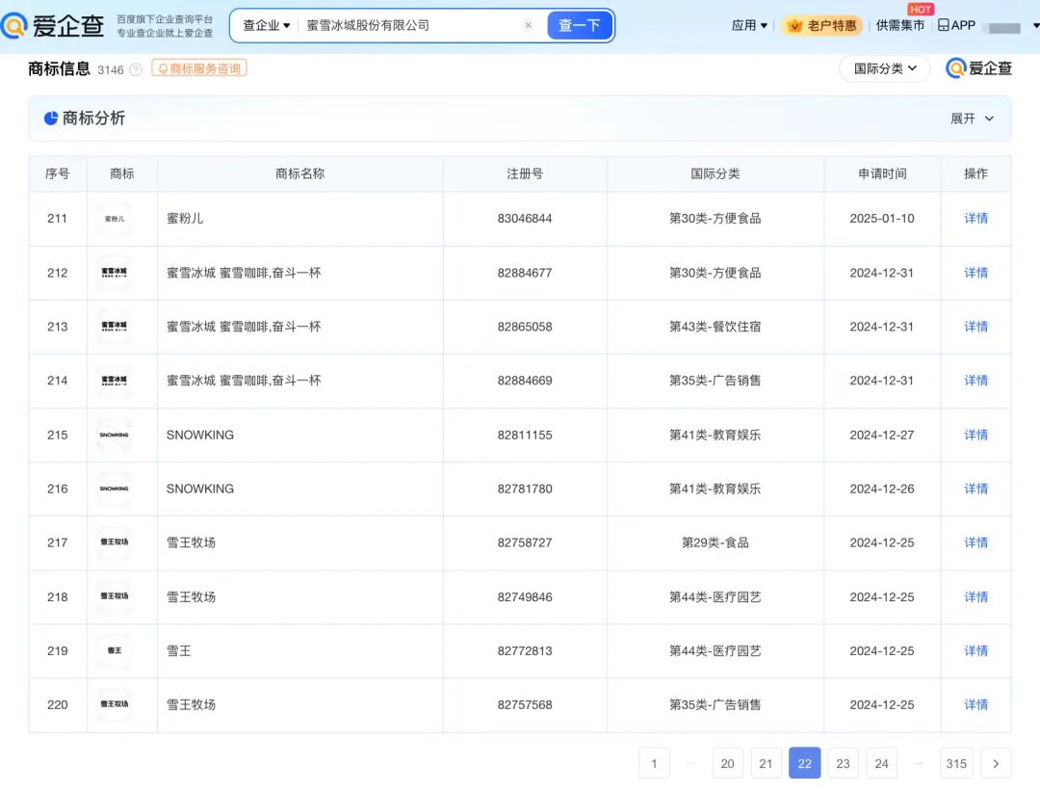Click the 商标信息 section heading

[x=59, y=68]
